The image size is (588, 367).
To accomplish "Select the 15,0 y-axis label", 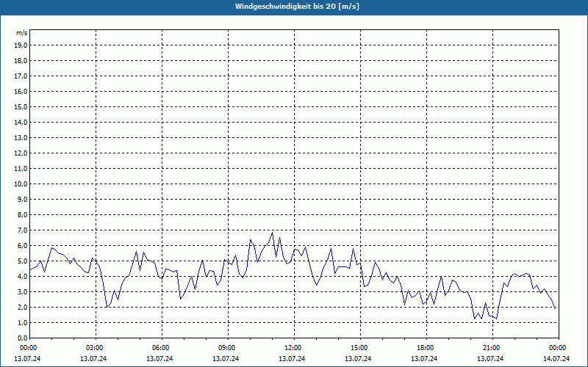I will pyautogui.click(x=21, y=106).
